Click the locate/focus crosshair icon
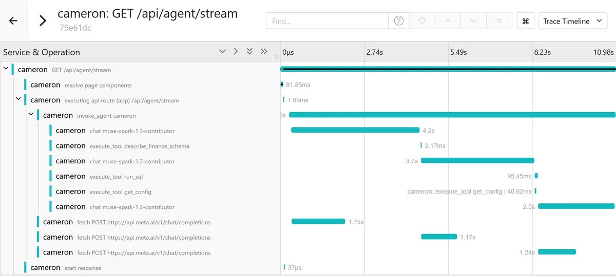Viewport: 616px width, 277px height. pyautogui.click(x=422, y=21)
